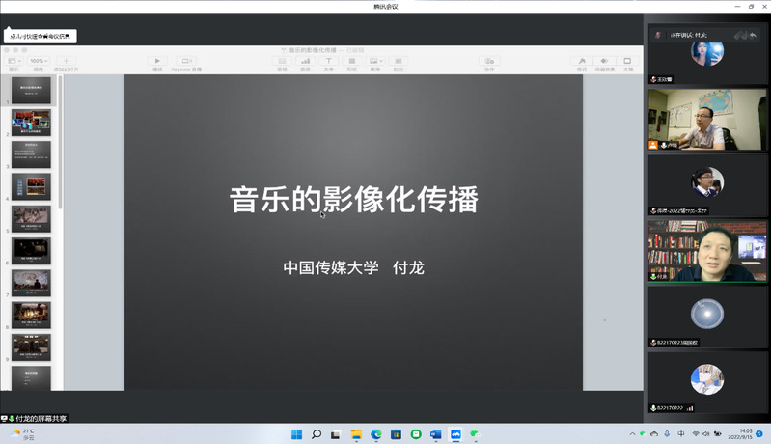Click the slide navigator vertical scrollbar
Viewport: 771px width, 444px height.
coord(60,145)
